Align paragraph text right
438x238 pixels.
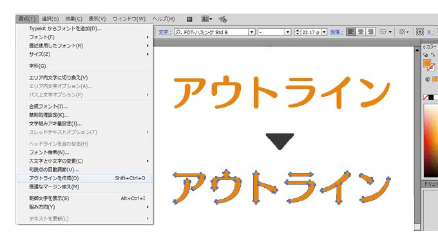coord(370,32)
